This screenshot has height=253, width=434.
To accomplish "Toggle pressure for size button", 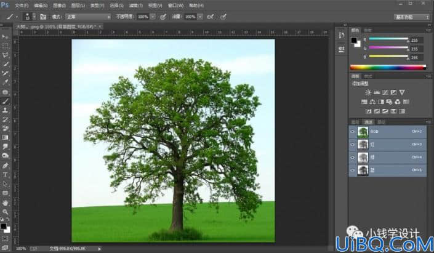I will [223, 17].
